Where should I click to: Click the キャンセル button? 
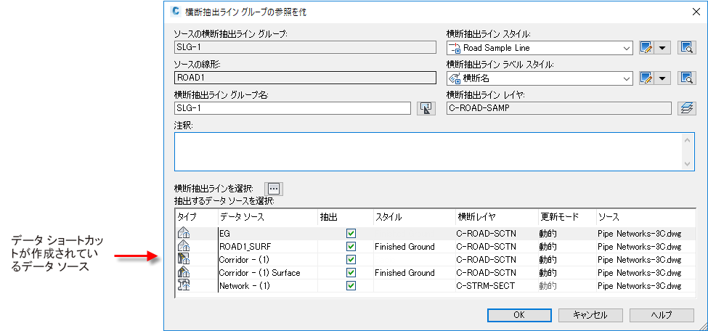click(x=590, y=315)
